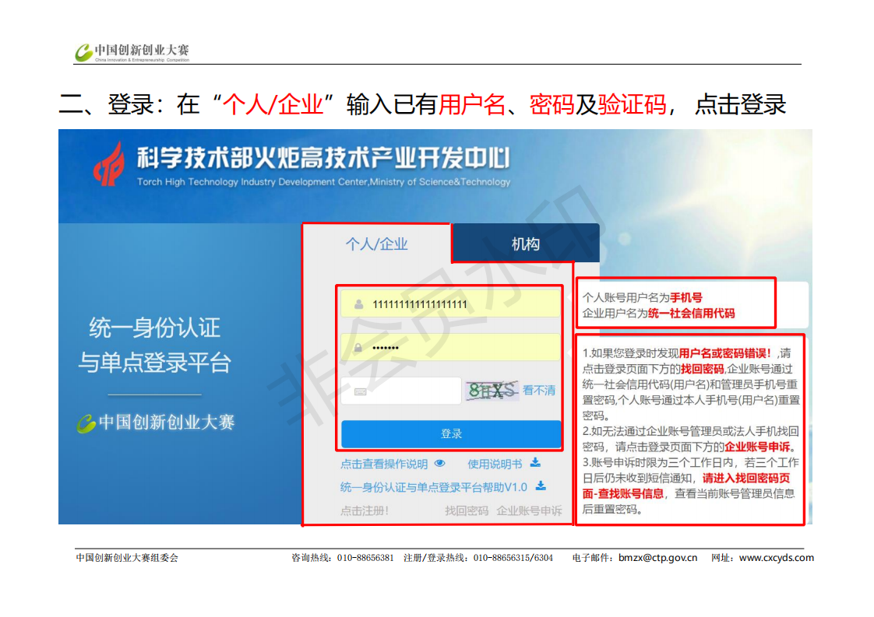Click the keyboard icon in the captcha field

pyautogui.click(x=361, y=391)
